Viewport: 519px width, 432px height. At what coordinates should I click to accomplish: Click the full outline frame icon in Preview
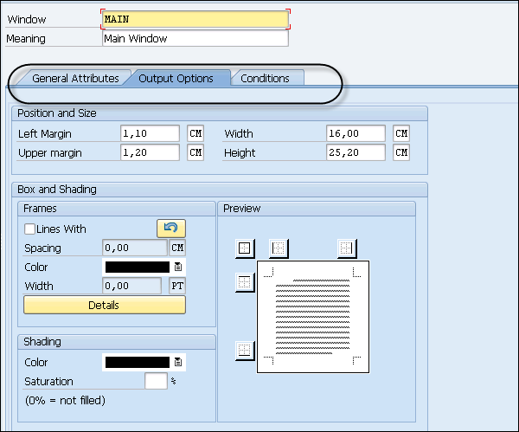coord(245,248)
